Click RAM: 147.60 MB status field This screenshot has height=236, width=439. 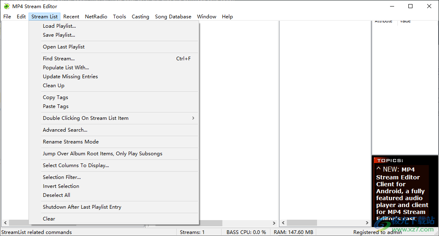pyautogui.click(x=293, y=232)
